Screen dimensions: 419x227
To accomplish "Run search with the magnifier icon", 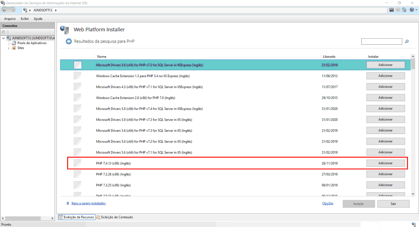I will [x=407, y=42].
